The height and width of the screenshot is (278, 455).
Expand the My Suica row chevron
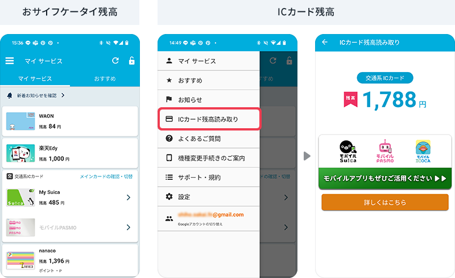tap(129, 197)
